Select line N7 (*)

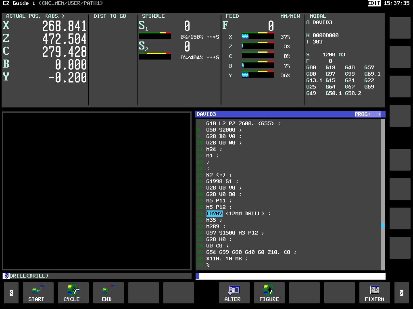tap(219, 175)
